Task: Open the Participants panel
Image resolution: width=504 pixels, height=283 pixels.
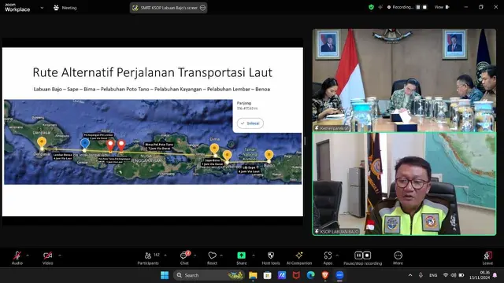Action: point(148,258)
